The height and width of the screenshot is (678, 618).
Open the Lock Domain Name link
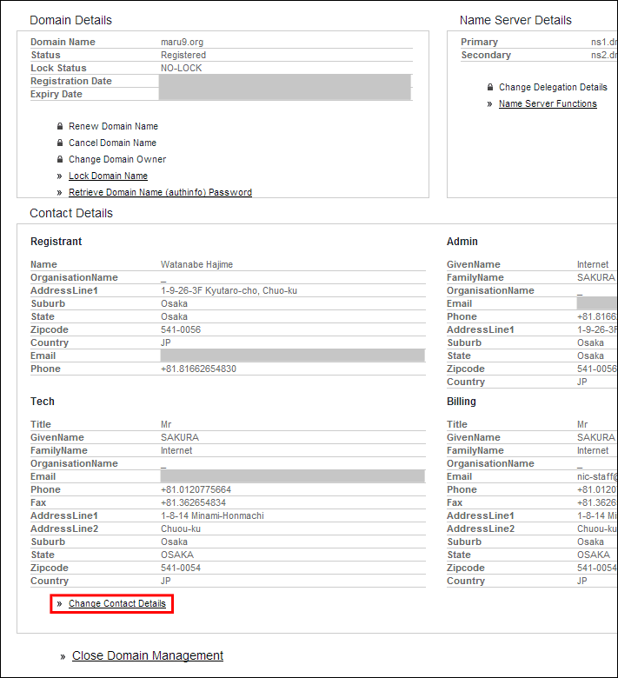(108, 176)
